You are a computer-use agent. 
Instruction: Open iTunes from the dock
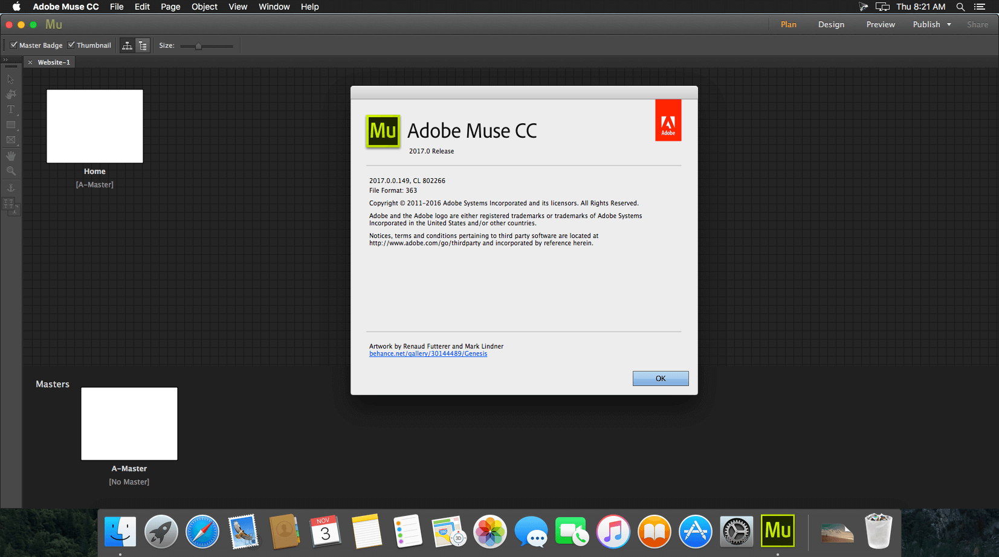coord(613,532)
